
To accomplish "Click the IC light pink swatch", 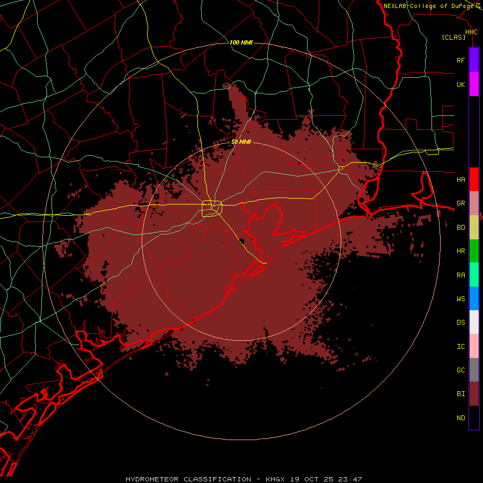I will coord(474,346).
